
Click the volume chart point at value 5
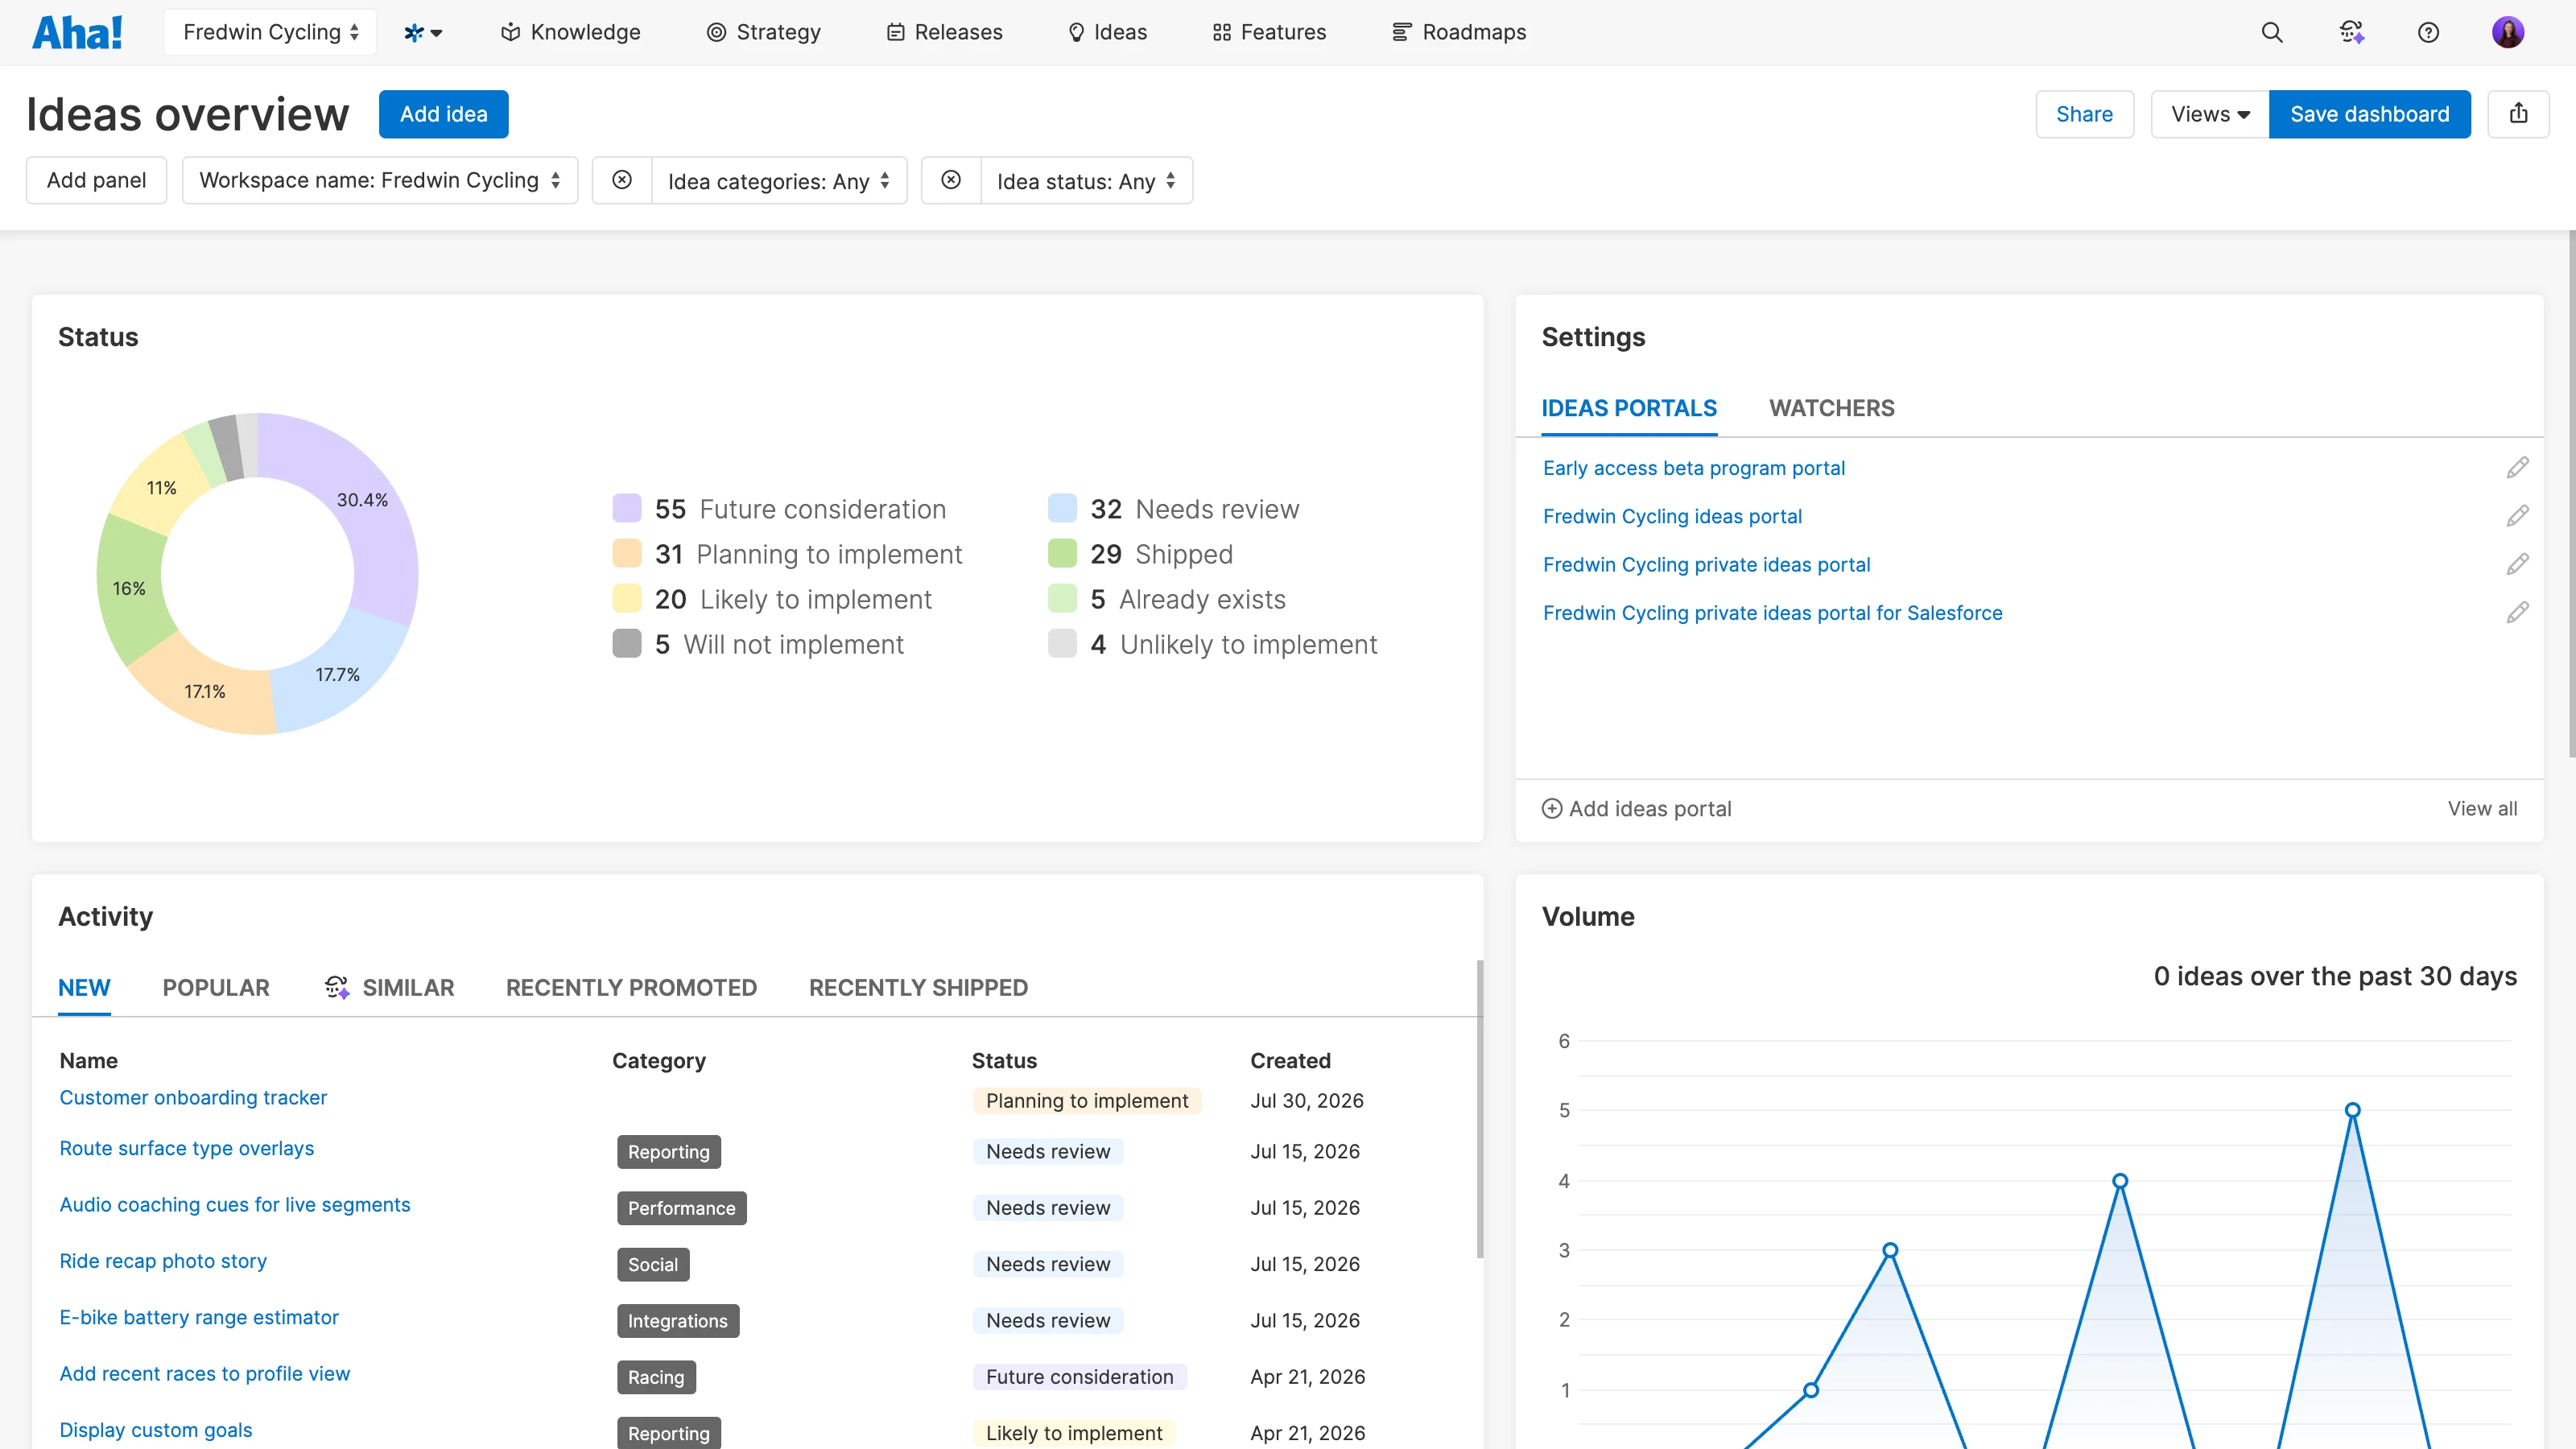(x=2352, y=1110)
